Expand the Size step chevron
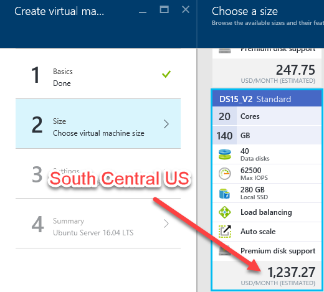The image size is (324, 292). pyautogui.click(x=166, y=124)
